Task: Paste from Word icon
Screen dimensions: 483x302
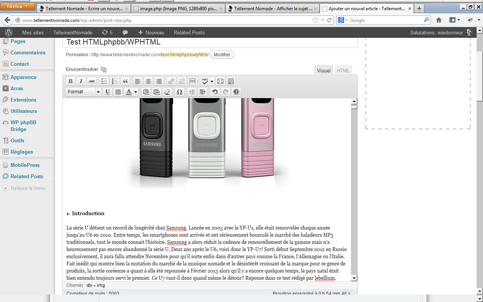Action: pyautogui.click(x=157, y=92)
